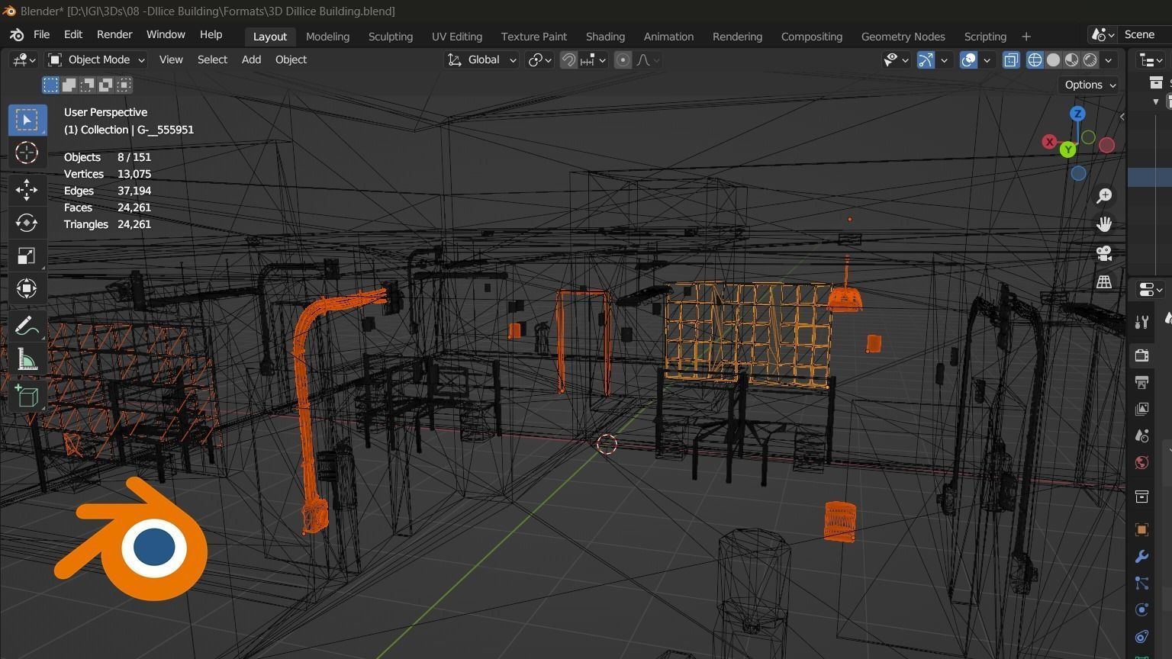Open the Window menu
Viewport: 1172px width, 659px height.
pos(166,35)
